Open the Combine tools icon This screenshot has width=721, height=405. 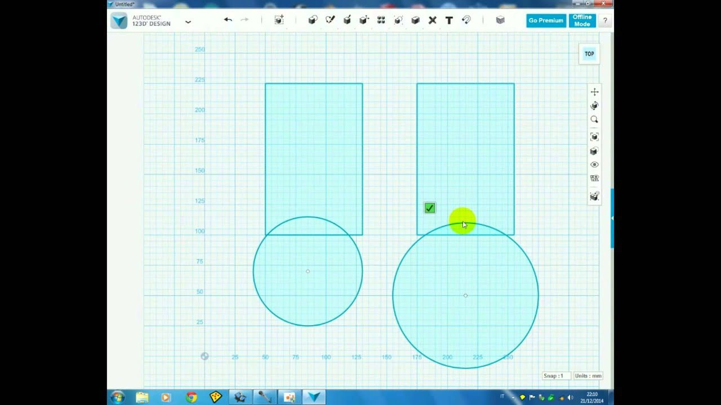pyautogui.click(x=415, y=20)
